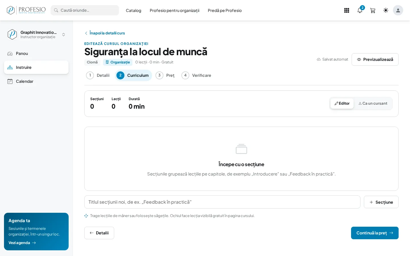Open the apps grid menu
The image size is (410, 256).
click(x=347, y=11)
